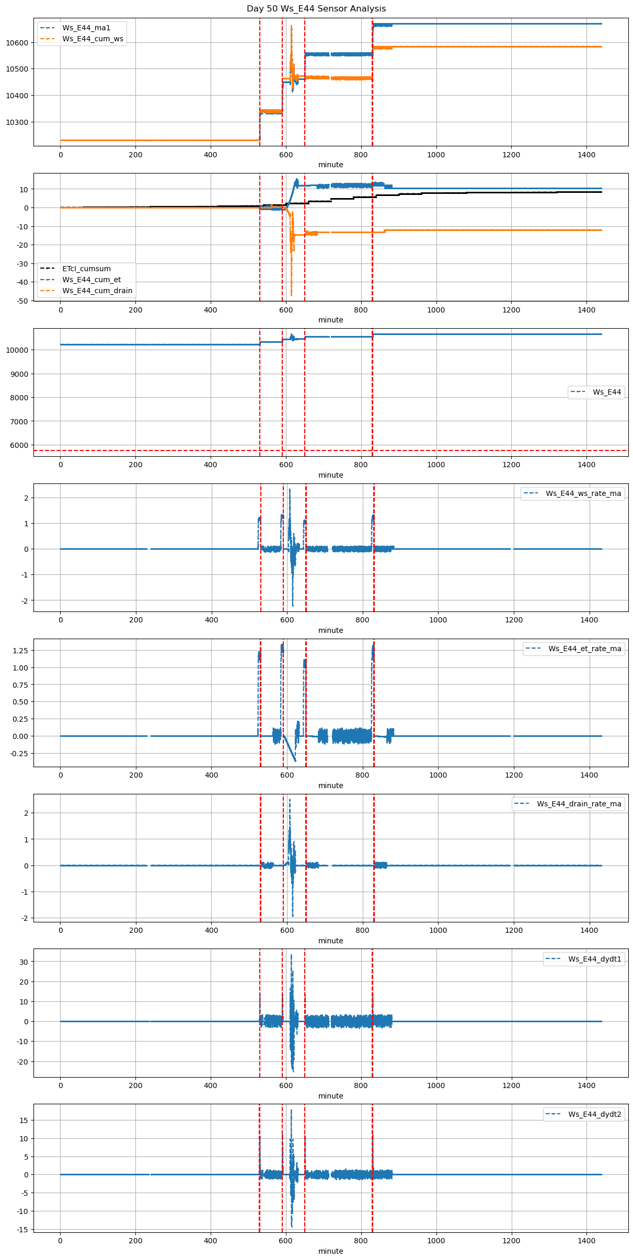Select the Ws_E44_cum_drain legend label
Image resolution: width=633 pixels, height=1260 pixels.
tap(97, 291)
